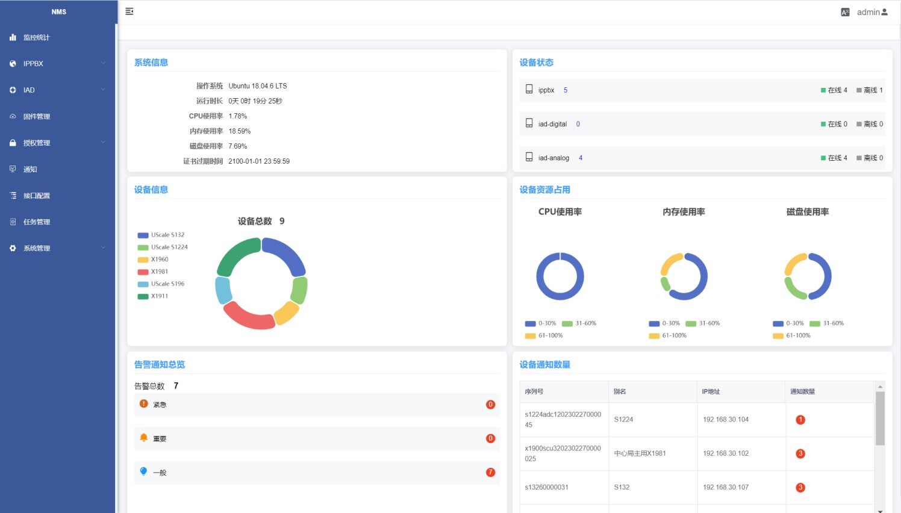
Task: Expand the 系统管理 submenu arrow
Action: click(x=103, y=248)
